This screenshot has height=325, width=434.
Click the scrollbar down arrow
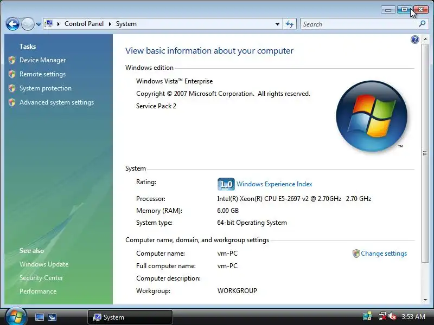(x=425, y=300)
